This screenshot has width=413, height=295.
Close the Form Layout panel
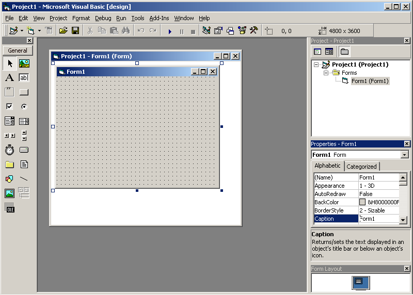click(x=407, y=268)
